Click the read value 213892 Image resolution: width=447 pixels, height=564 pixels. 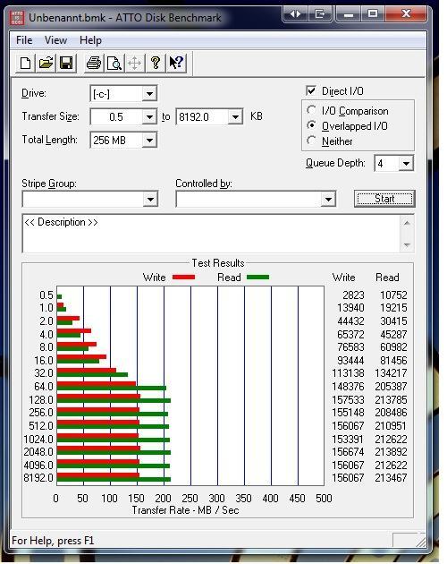[x=391, y=451]
